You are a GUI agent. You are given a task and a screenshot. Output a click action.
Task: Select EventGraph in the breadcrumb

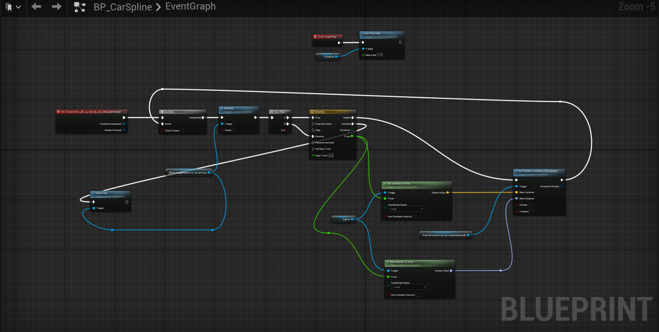click(x=190, y=7)
